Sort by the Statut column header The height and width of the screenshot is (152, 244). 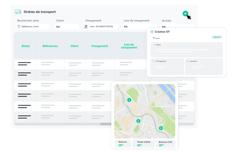[x=25, y=46]
